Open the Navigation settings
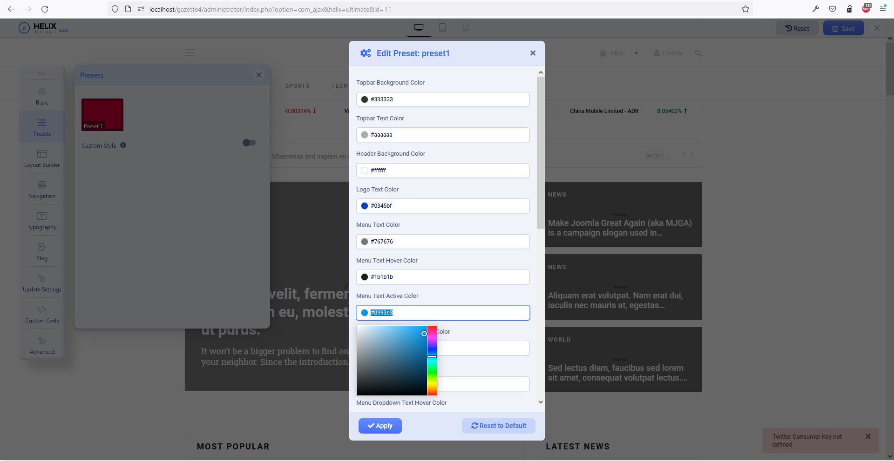The width and height of the screenshot is (894, 461). (x=42, y=190)
